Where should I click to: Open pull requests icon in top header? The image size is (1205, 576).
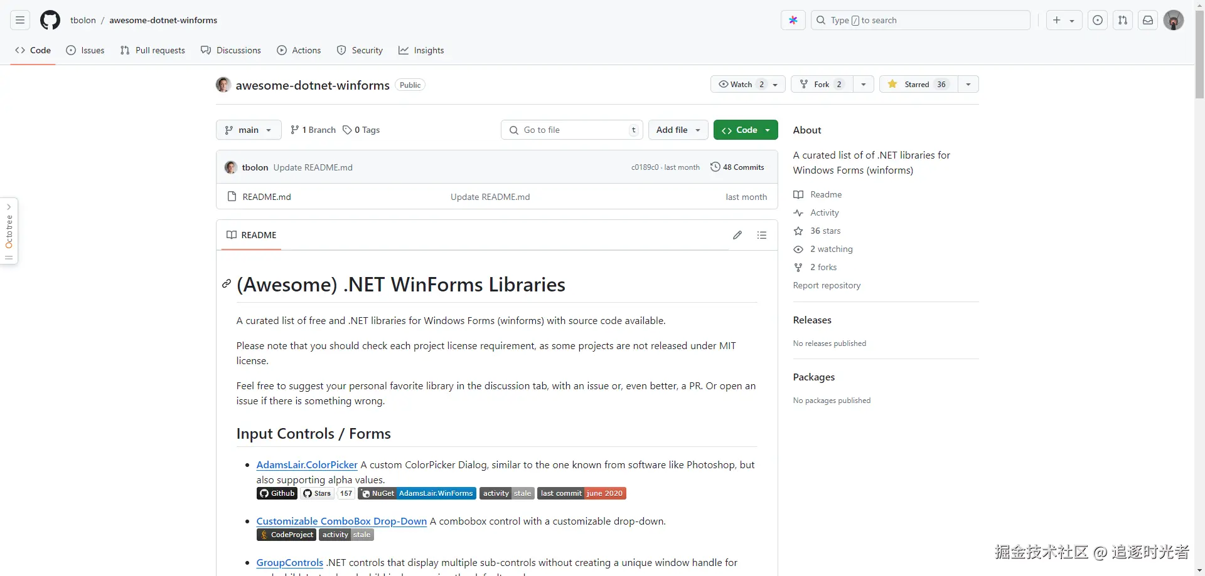(1123, 20)
